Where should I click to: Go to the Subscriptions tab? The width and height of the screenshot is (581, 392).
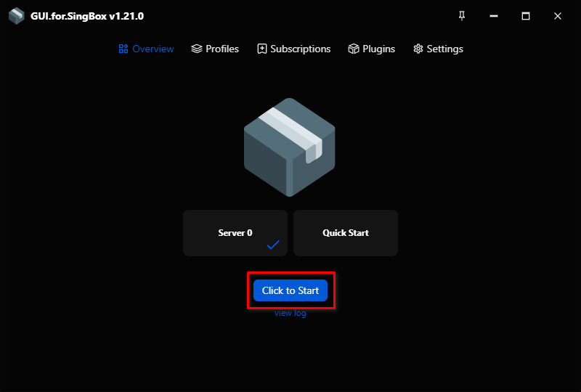294,49
